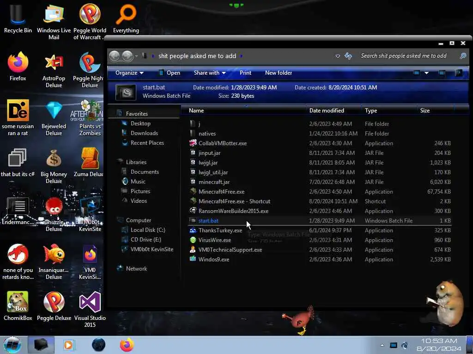Viewport: 473px width, 354px height.
Task: Open the recent pages dropdown arrow
Action: coord(136,56)
